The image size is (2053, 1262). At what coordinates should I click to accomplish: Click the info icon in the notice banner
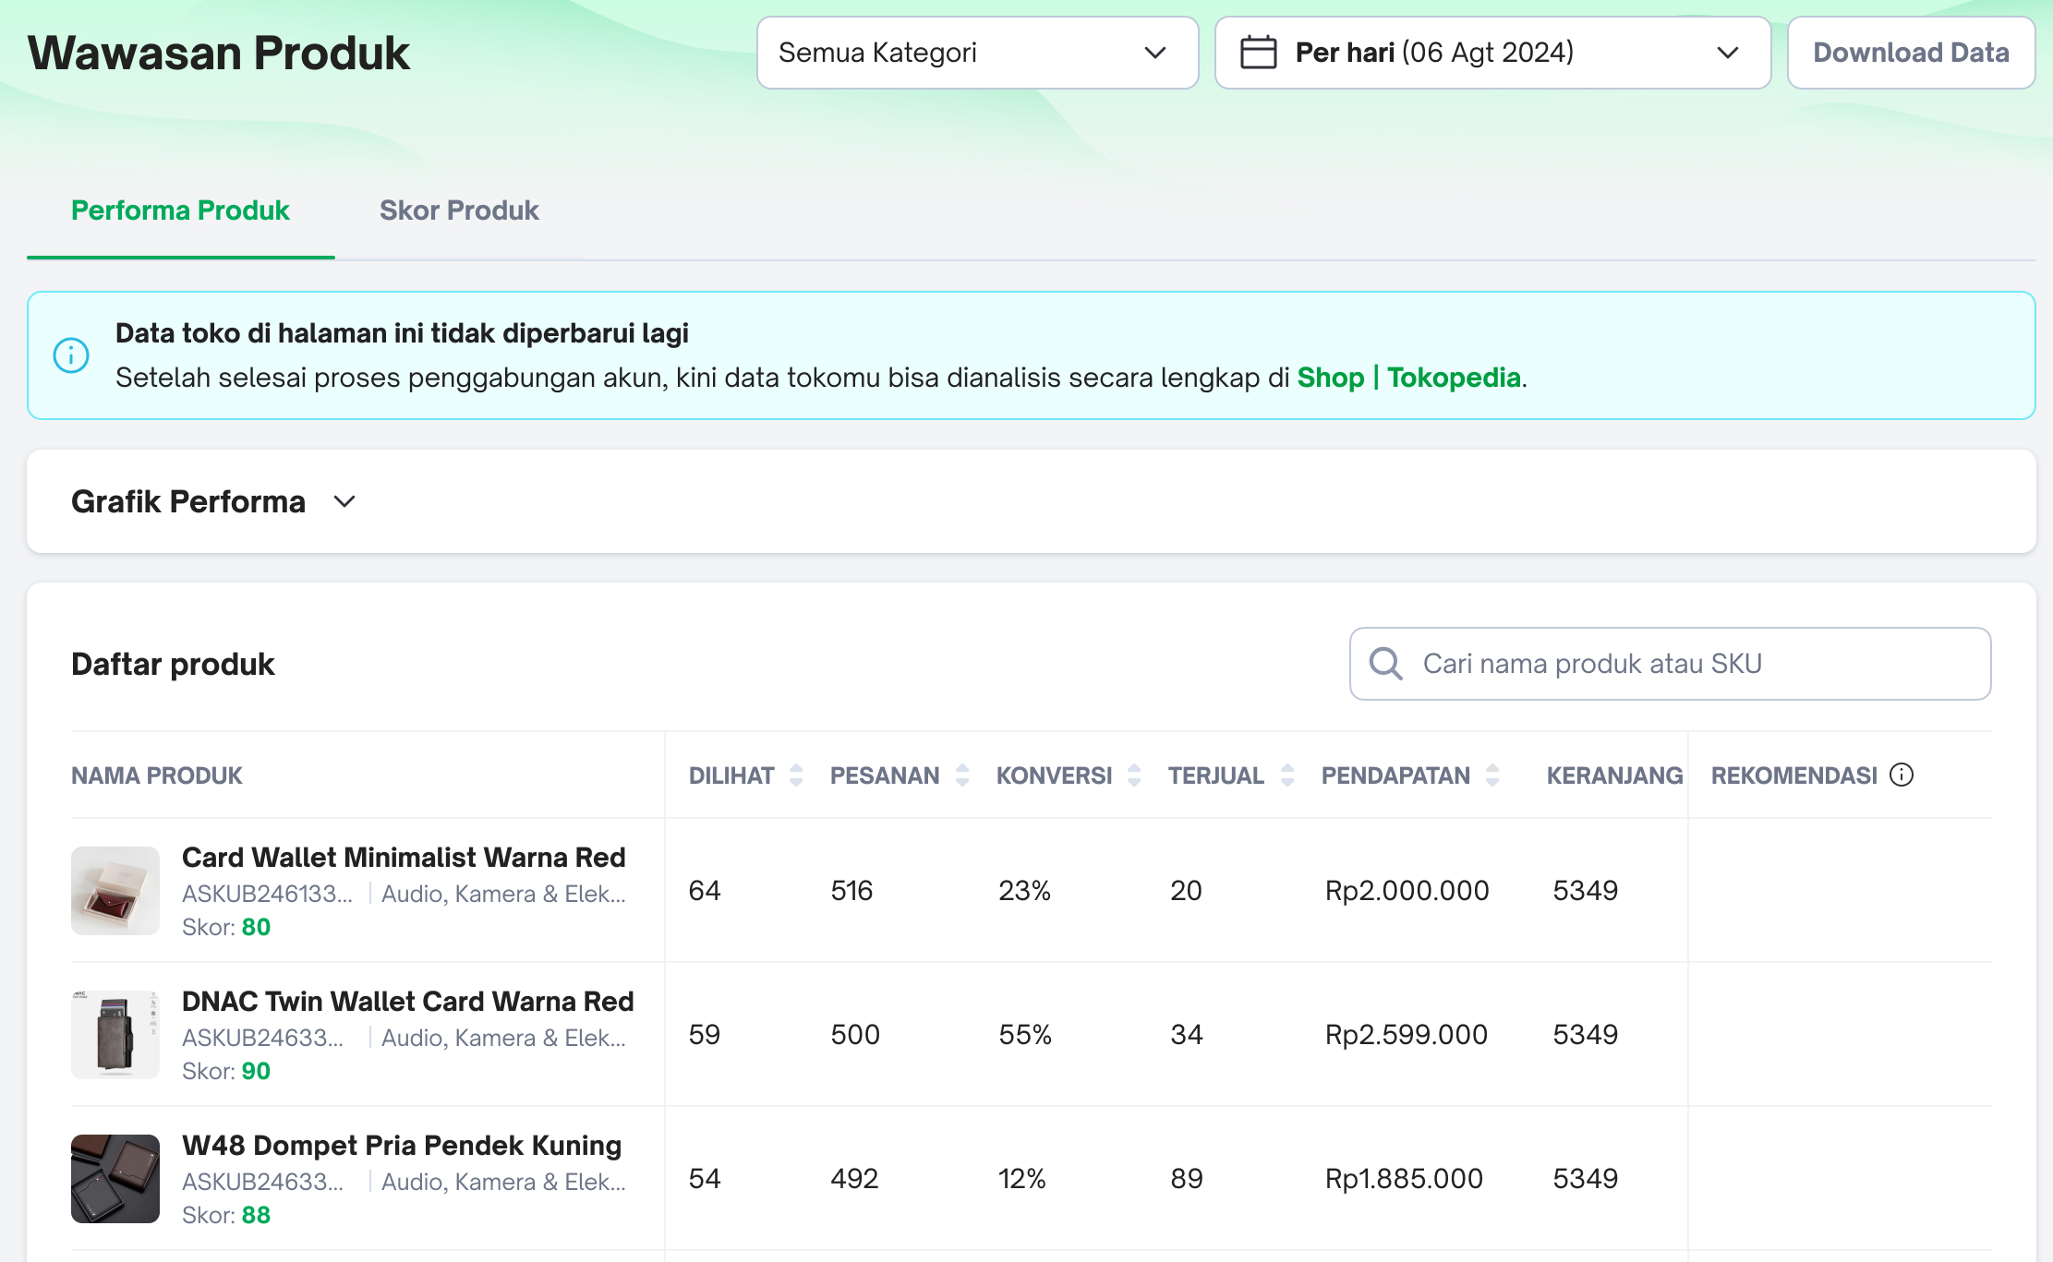(x=71, y=355)
